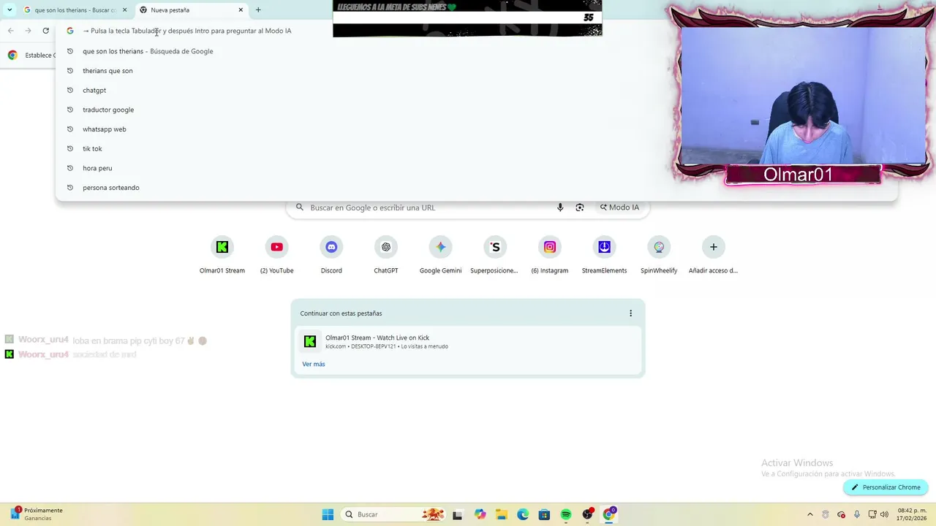Click the Ver más link
Image resolution: width=936 pixels, height=526 pixels.
click(x=314, y=364)
